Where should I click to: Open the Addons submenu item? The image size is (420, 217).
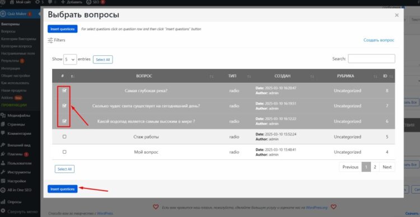(x=12, y=98)
